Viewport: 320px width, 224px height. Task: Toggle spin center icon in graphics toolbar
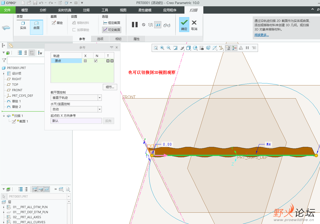point(234,48)
